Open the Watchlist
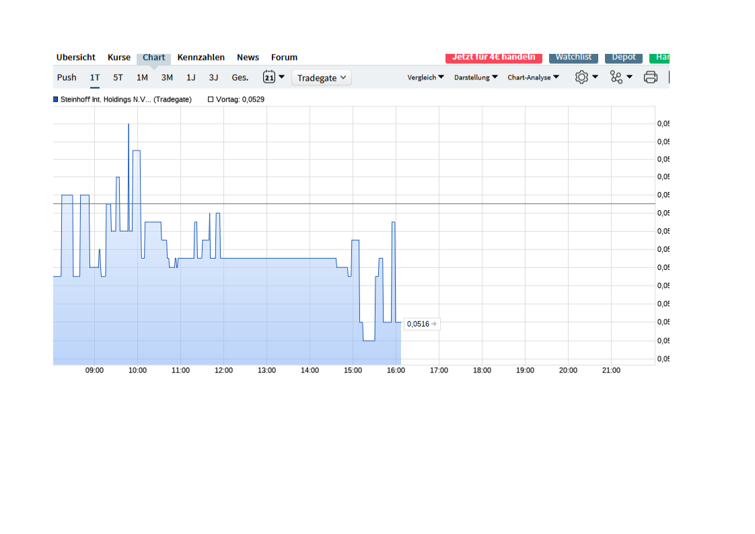Screen dimensions: 755x534 coord(573,57)
